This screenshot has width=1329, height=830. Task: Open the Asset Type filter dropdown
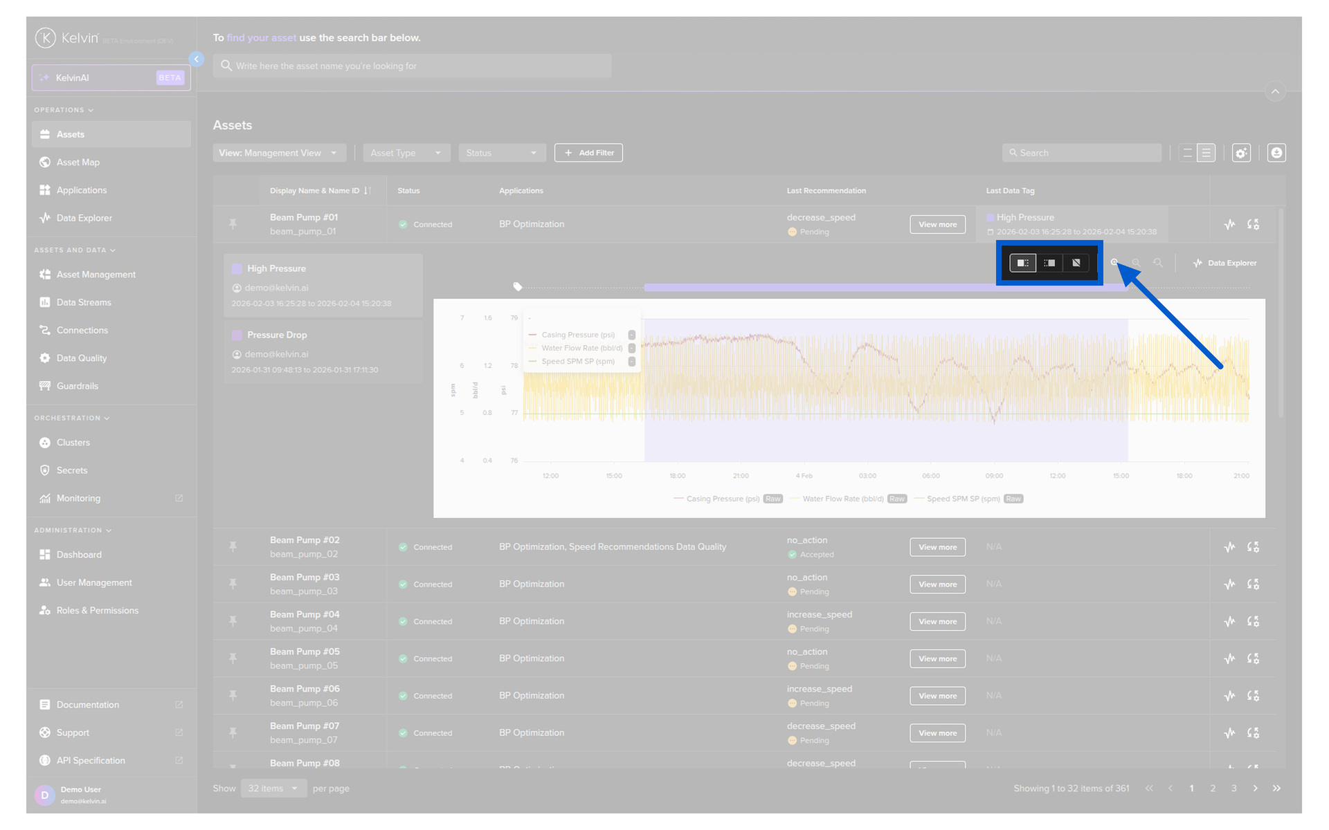click(x=406, y=153)
